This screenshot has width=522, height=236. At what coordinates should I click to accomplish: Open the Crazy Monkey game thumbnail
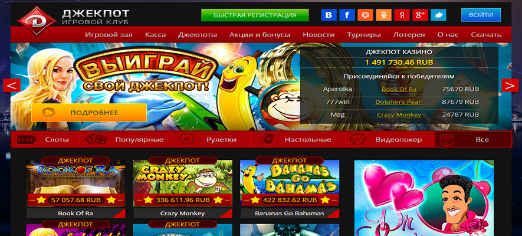[x=183, y=183]
